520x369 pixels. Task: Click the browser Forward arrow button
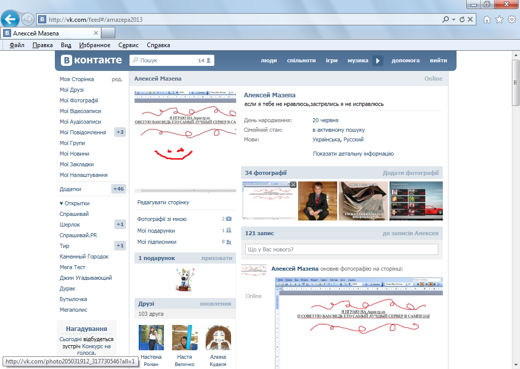point(28,19)
